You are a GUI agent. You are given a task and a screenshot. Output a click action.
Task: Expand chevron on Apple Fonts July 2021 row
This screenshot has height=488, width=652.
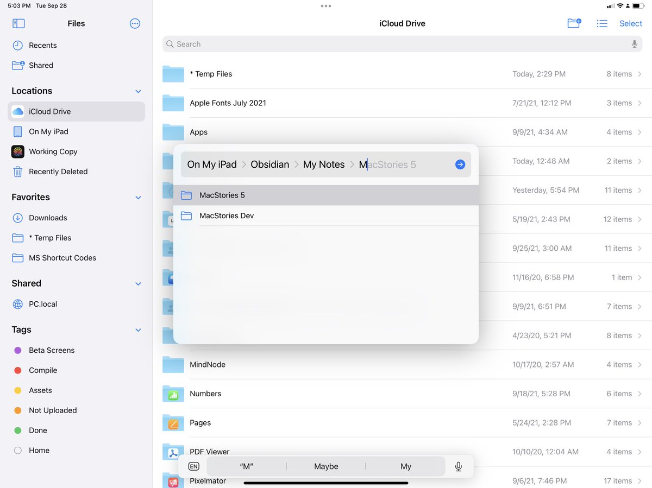click(640, 103)
